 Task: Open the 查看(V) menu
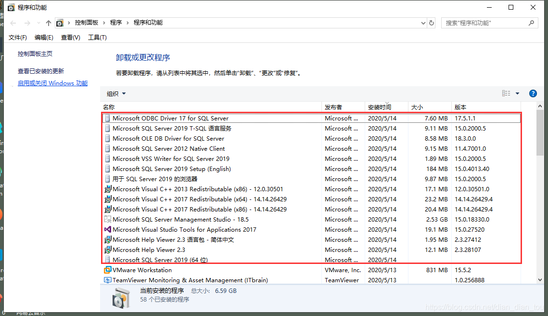[x=70, y=38]
